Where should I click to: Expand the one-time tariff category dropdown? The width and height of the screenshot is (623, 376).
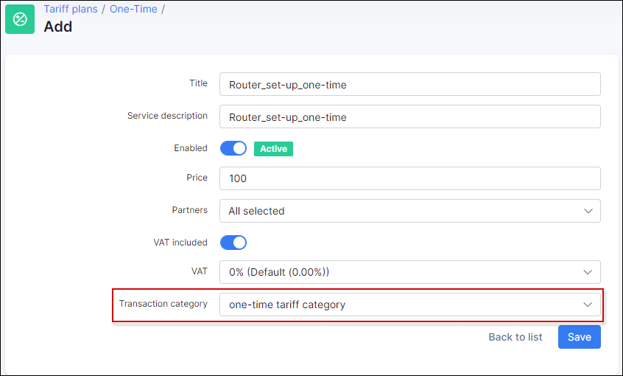click(398, 304)
